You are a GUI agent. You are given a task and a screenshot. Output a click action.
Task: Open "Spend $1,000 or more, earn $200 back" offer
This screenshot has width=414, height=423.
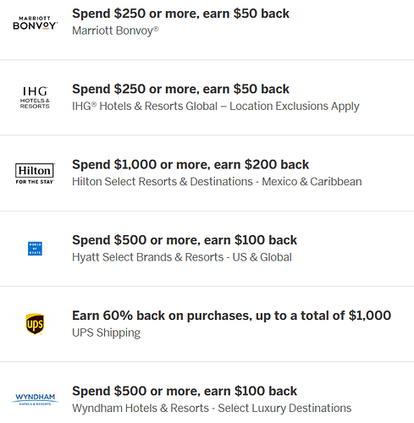click(190, 165)
